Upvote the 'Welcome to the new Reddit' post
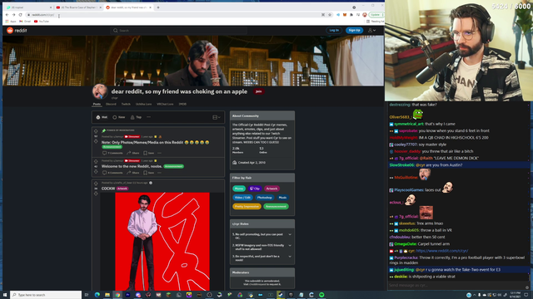 coord(96,162)
